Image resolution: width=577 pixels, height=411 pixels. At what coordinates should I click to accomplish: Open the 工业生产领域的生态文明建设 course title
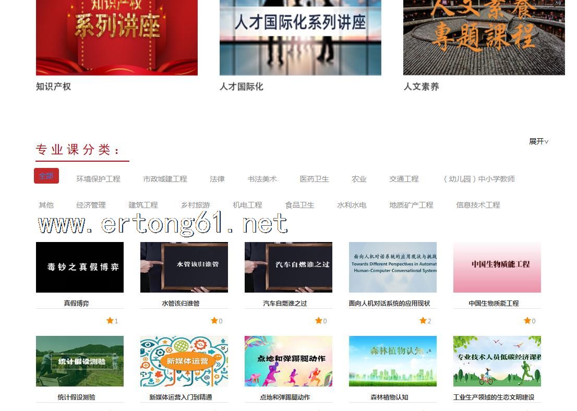coord(494,397)
